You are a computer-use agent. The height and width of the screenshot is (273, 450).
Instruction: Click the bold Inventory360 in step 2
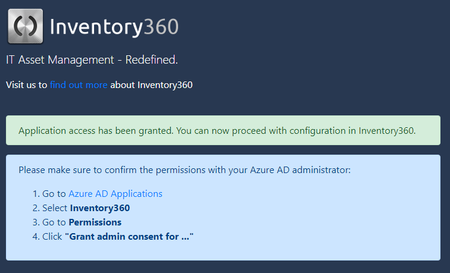tap(99, 208)
